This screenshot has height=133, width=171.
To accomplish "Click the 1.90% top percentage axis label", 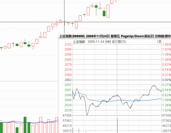I will tap(166, 45).
